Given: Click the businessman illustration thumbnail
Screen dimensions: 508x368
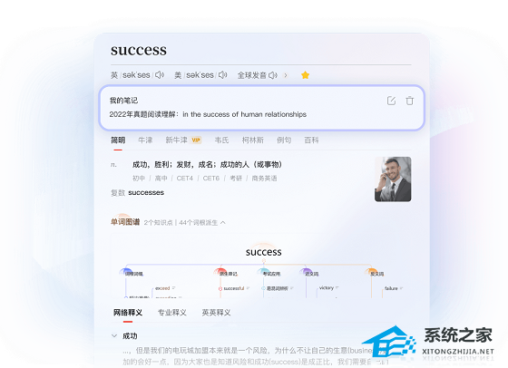Looking at the screenshot, I should coord(393,179).
